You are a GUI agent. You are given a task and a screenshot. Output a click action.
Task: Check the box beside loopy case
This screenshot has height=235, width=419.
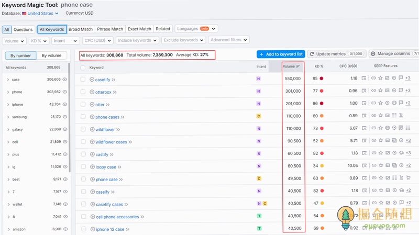pos(83,166)
